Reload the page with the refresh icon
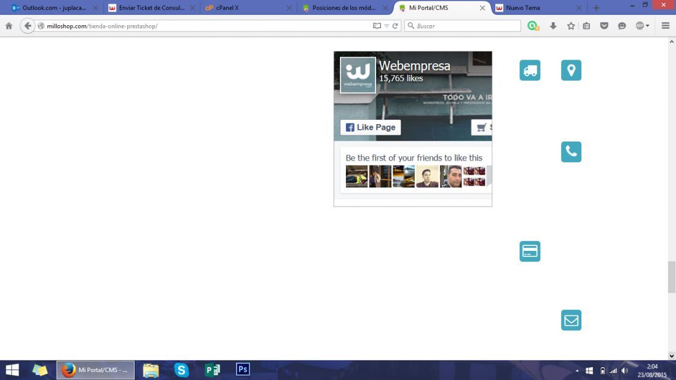 pyautogui.click(x=395, y=26)
